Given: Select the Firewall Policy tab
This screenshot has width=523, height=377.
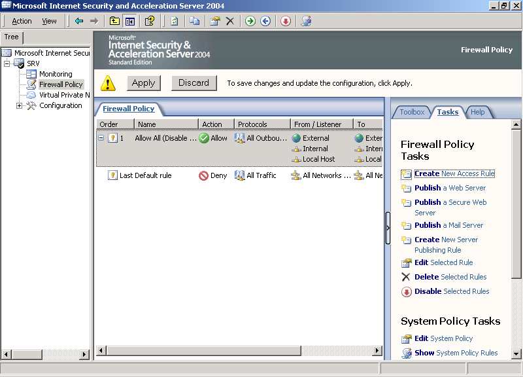Looking at the screenshot, I should (128, 109).
